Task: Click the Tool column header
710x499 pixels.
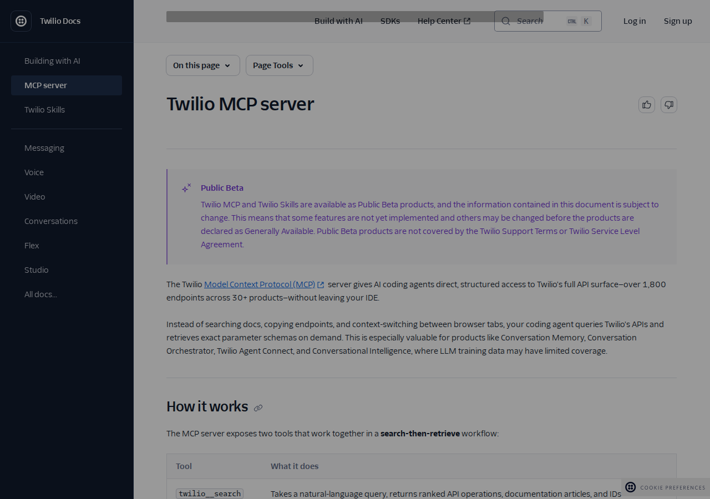Action: 184,466
